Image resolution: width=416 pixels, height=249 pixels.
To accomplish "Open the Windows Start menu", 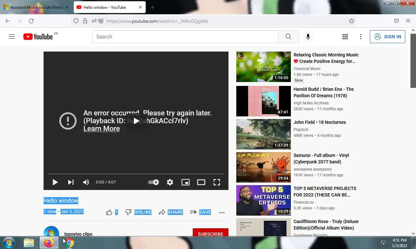I will pos(8,243).
